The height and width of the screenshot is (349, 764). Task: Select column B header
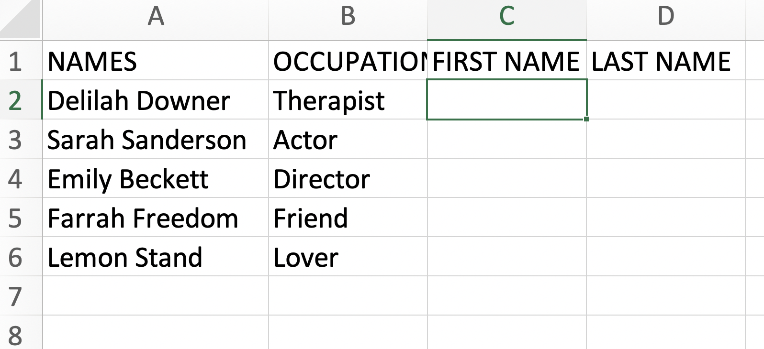pos(348,20)
